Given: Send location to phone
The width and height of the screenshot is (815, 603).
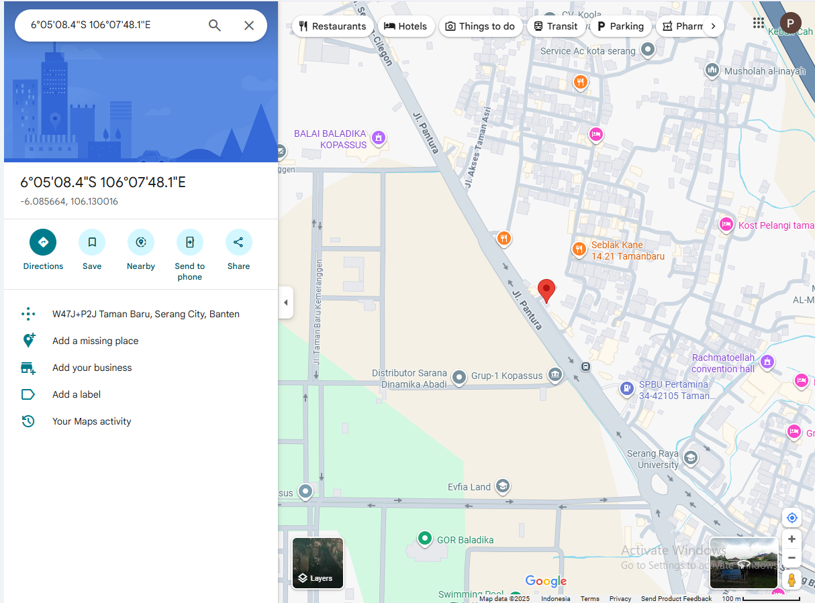Looking at the screenshot, I should 190,242.
